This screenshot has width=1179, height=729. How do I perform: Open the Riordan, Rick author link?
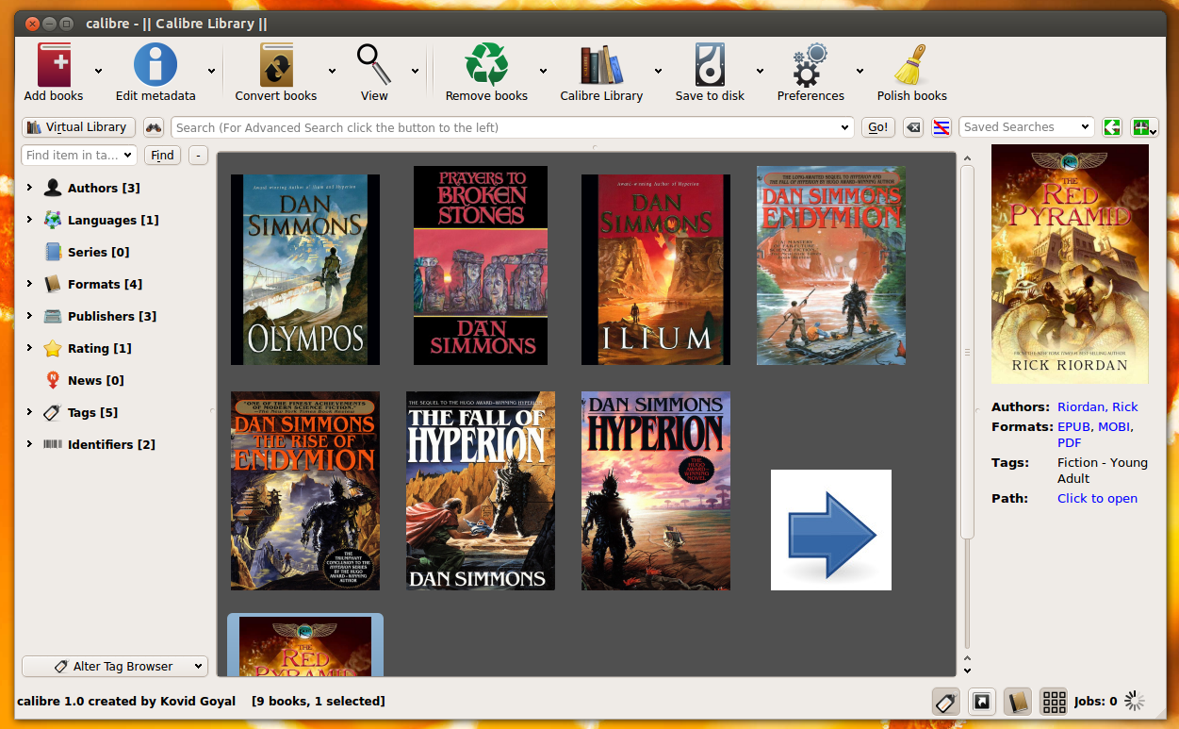tap(1098, 406)
